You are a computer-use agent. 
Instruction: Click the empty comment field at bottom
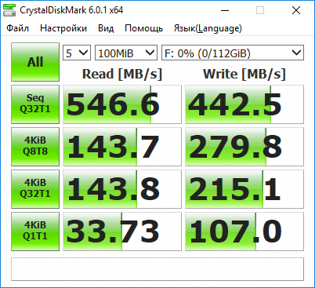[157, 269]
